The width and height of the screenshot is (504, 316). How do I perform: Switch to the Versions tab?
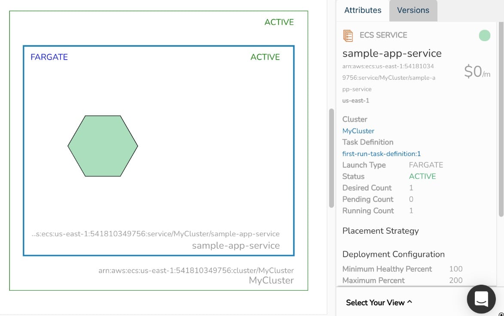pyautogui.click(x=413, y=10)
